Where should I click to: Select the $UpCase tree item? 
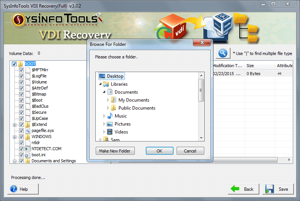coord(40,118)
